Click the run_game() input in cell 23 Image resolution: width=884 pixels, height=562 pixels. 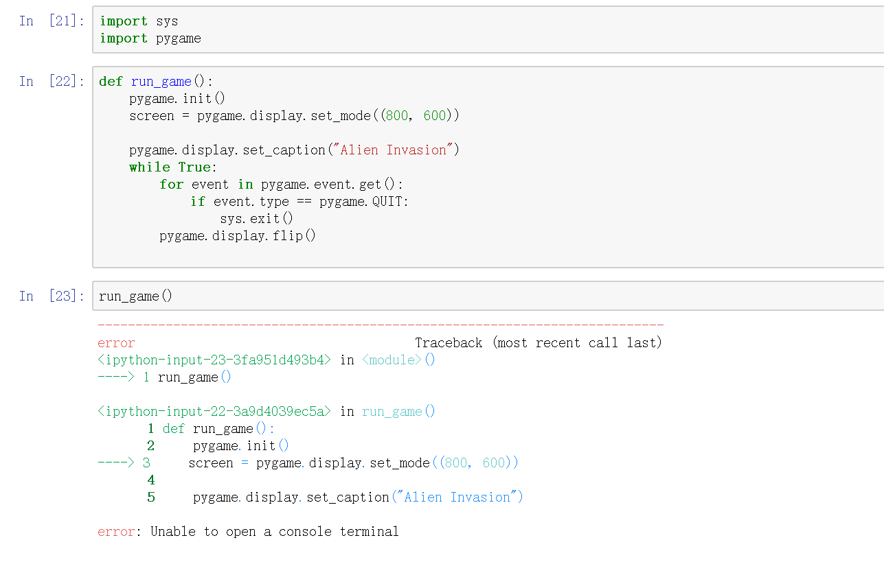[136, 296]
